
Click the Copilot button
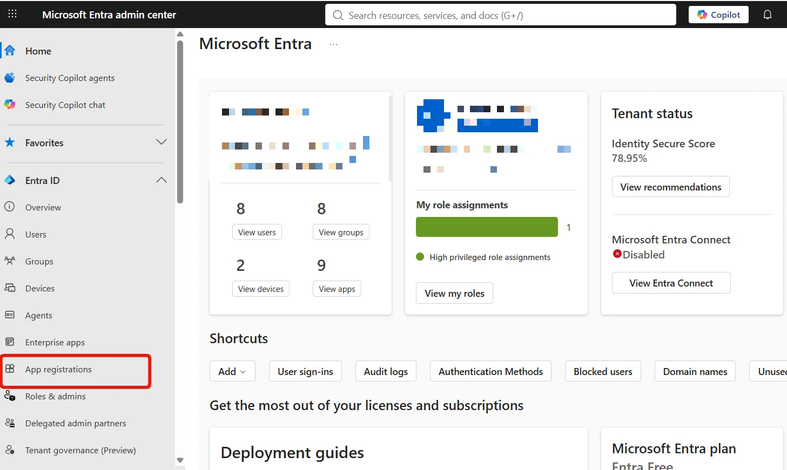pos(718,15)
